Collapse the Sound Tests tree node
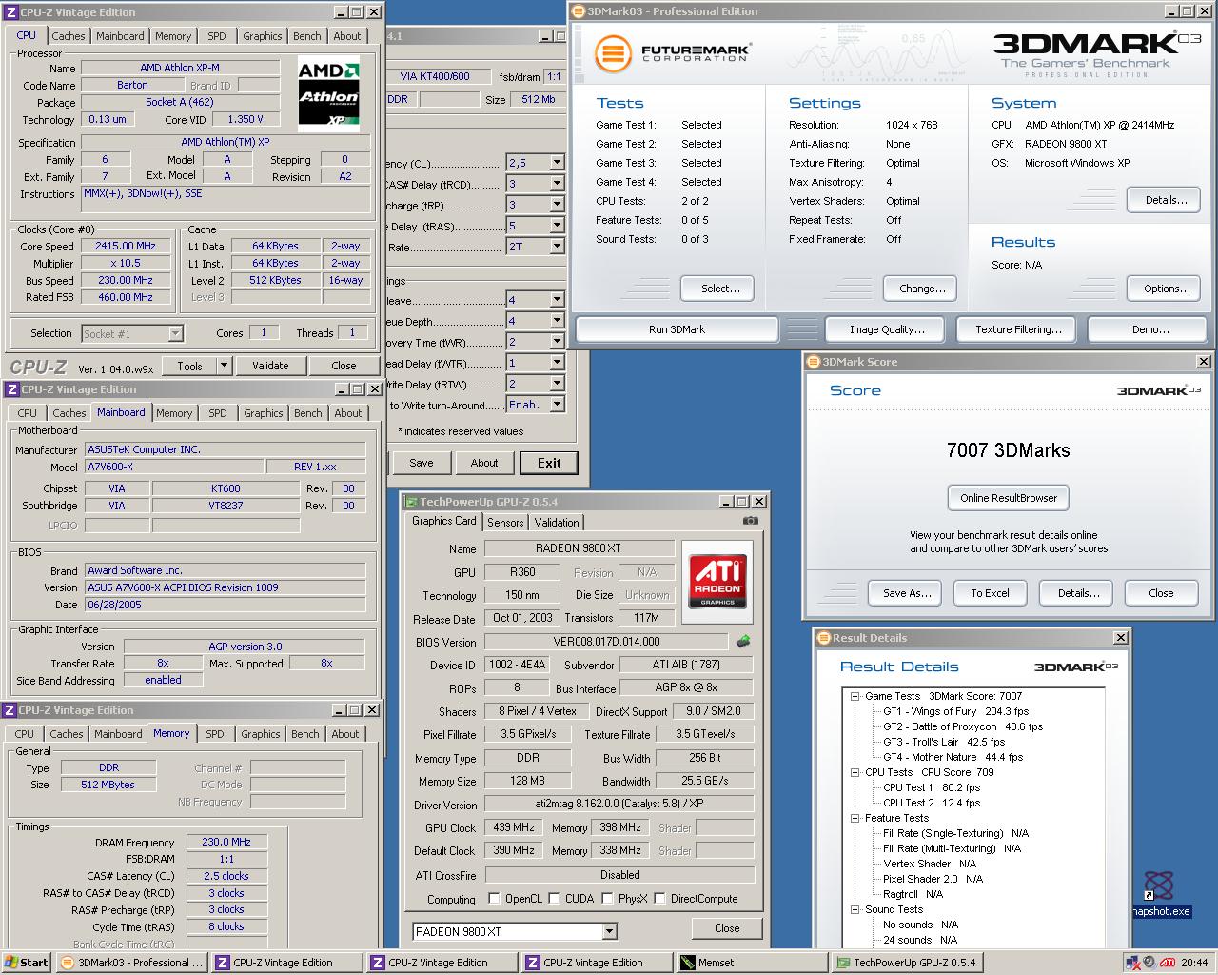 pos(855,909)
